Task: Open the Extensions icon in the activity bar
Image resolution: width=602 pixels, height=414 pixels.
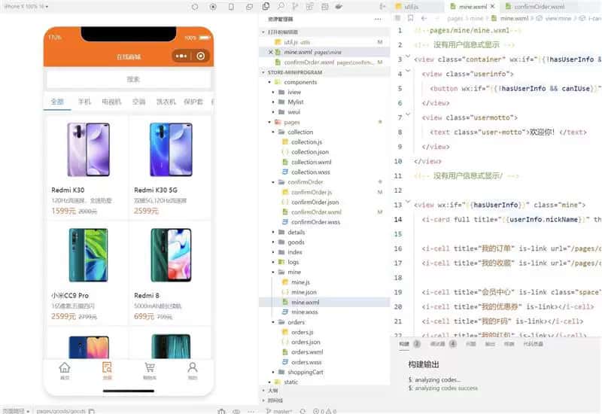Action: [x=309, y=7]
